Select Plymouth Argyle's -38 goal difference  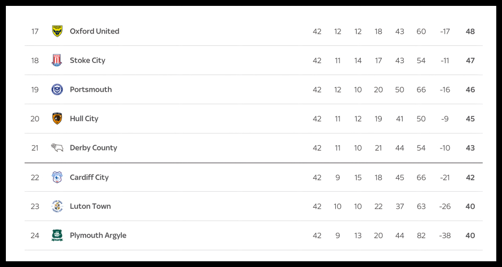click(x=445, y=235)
